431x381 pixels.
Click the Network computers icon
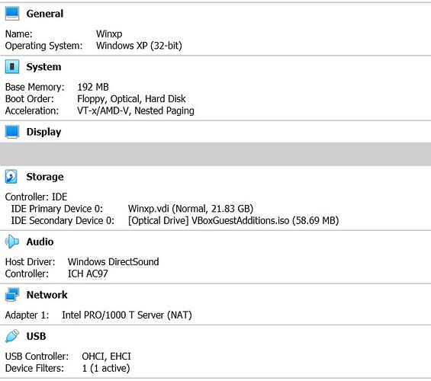(12, 295)
